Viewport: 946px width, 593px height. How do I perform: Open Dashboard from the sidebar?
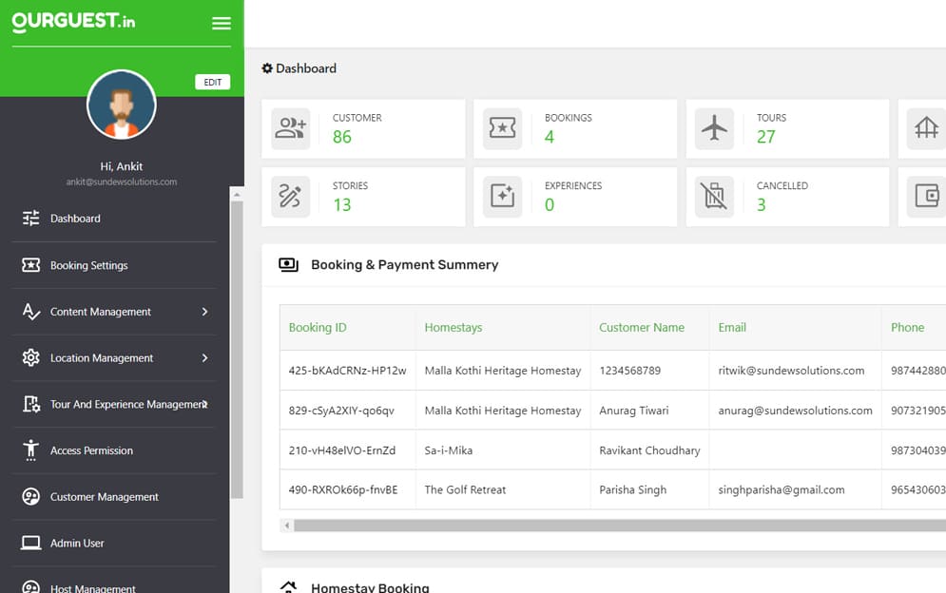click(x=75, y=219)
